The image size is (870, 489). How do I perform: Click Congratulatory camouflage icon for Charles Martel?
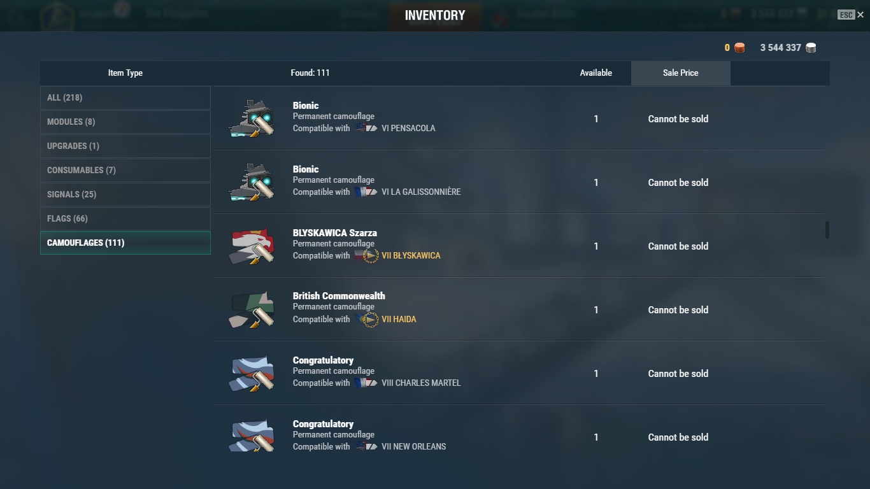tap(252, 373)
